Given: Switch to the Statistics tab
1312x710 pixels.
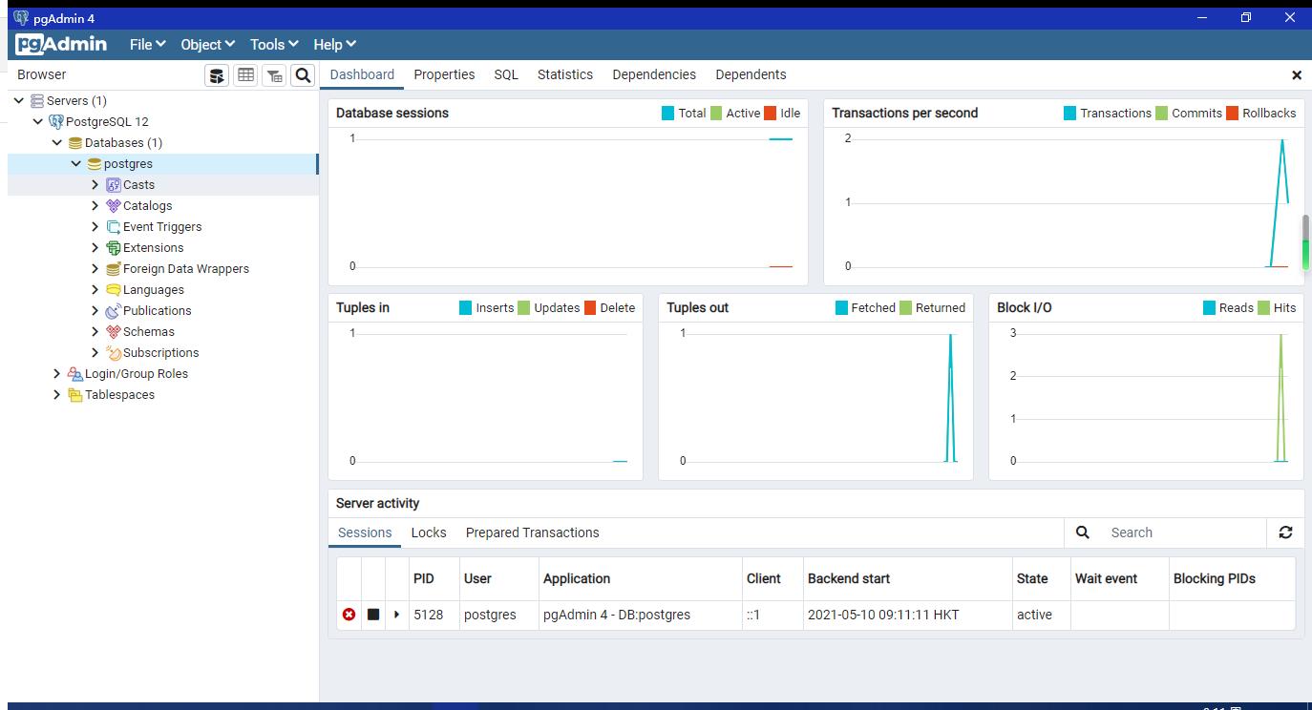Looking at the screenshot, I should point(565,74).
